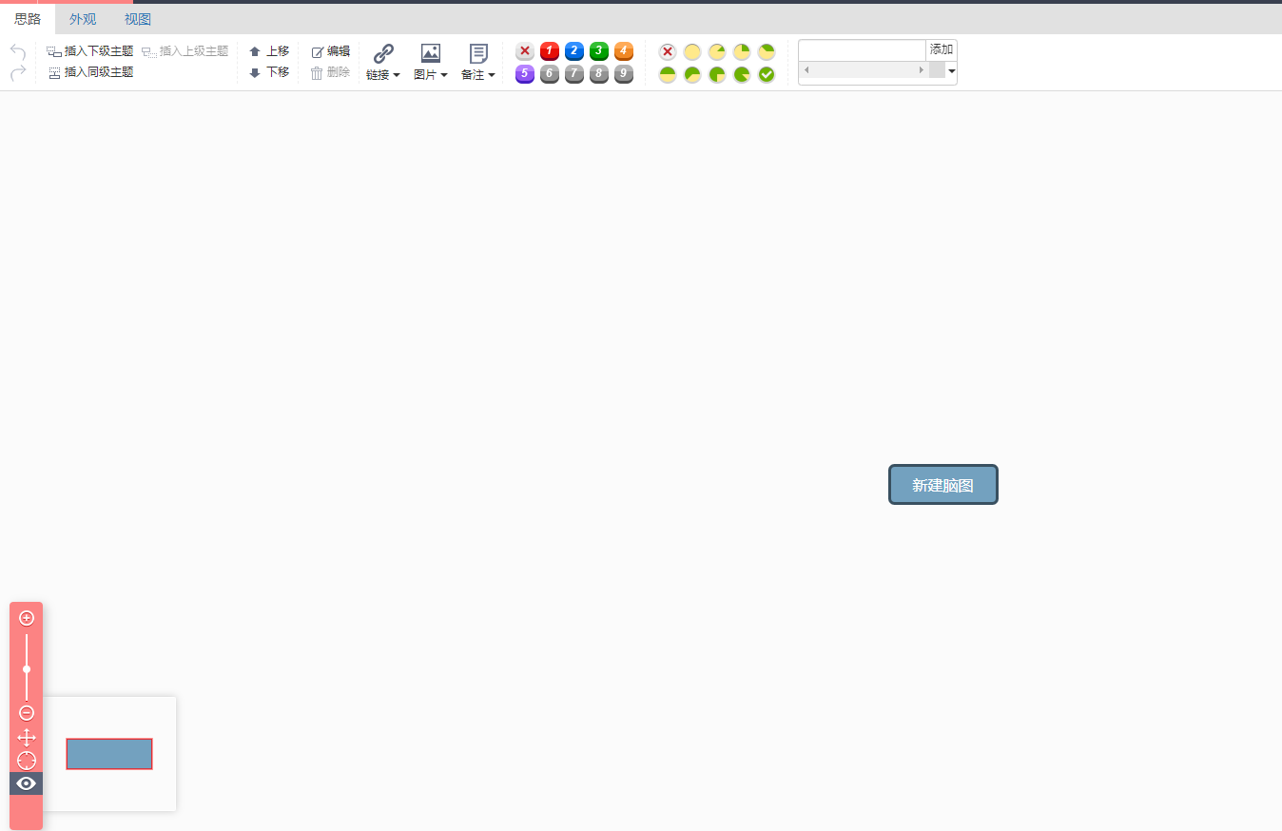The height and width of the screenshot is (831, 1282).
Task: Set progress to not started (empty circle)
Action: 692,51
